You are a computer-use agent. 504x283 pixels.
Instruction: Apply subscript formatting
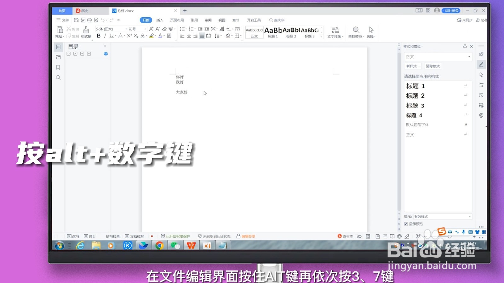pyautogui.click(x=136, y=36)
